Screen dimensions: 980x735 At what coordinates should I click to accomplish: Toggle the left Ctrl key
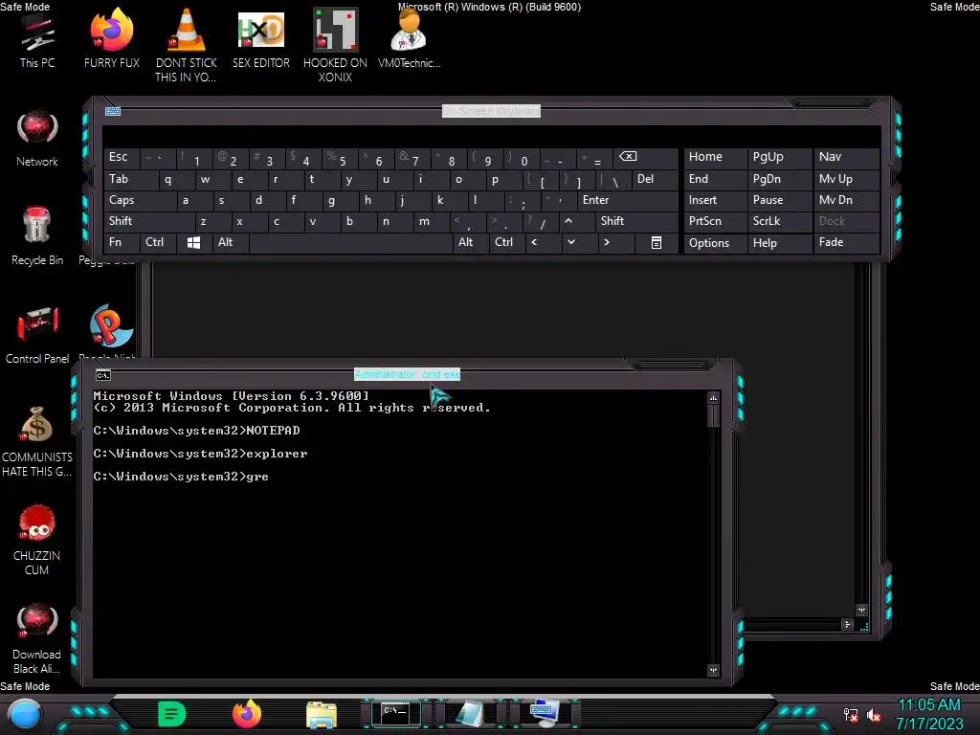pyautogui.click(x=158, y=242)
